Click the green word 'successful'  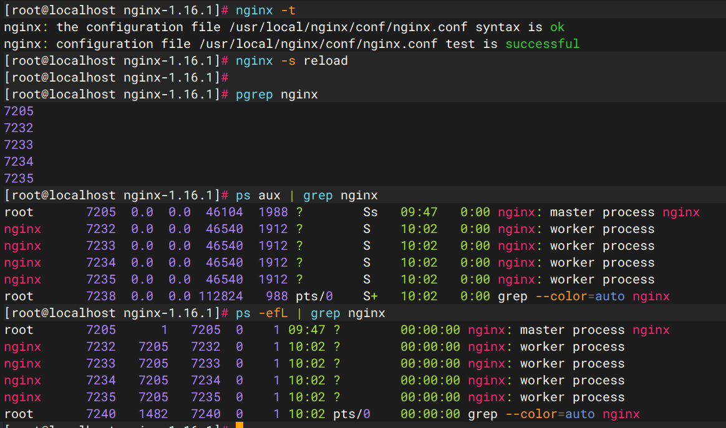click(x=542, y=44)
